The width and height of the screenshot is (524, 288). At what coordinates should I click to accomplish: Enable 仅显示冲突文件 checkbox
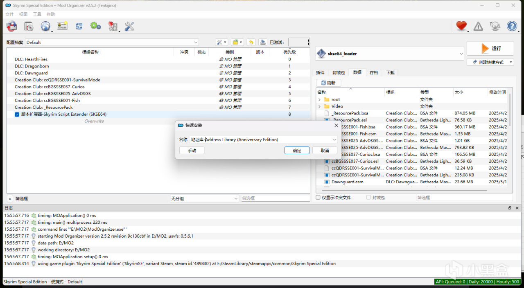(x=318, y=197)
